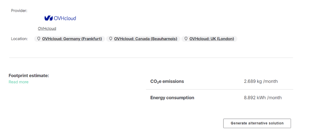Image resolution: width=317 pixels, height=138 pixels.
Task: Open the OVHcloud: Canada (Beauharnois) location link
Action: (x=146, y=39)
